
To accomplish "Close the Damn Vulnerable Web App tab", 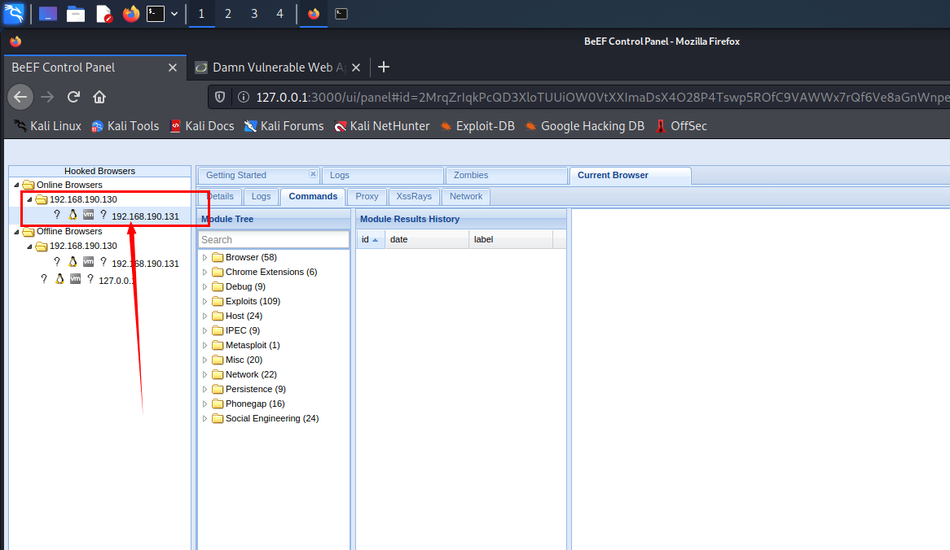I will click(356, 68).
